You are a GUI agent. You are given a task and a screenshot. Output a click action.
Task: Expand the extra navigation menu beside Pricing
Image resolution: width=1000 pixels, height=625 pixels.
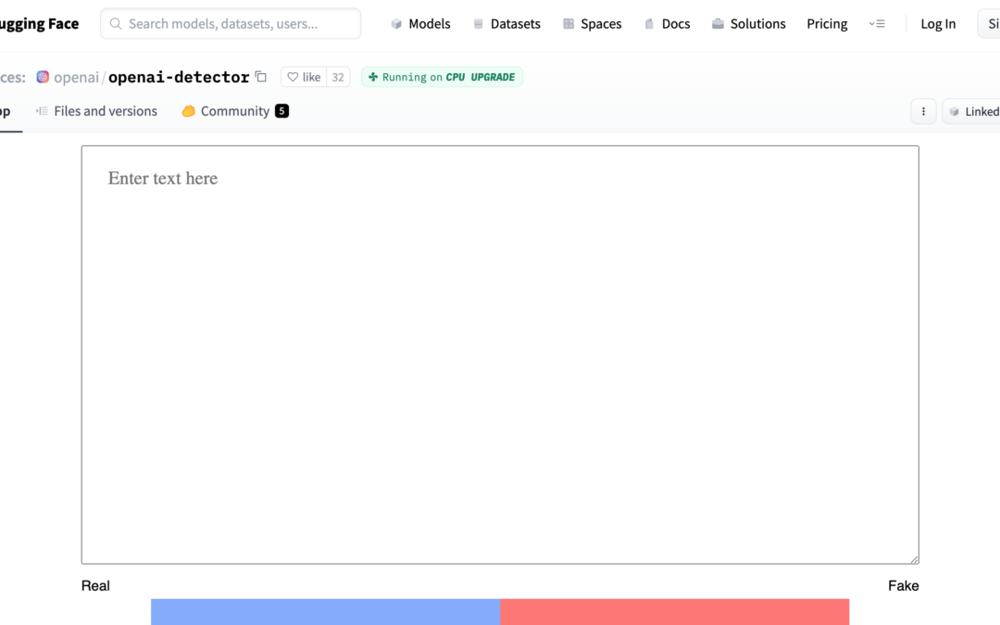pyautogui.click(x=877, y=24)
